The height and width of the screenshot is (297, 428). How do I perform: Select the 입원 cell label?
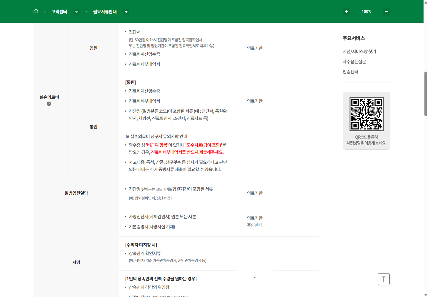(93, 48)
